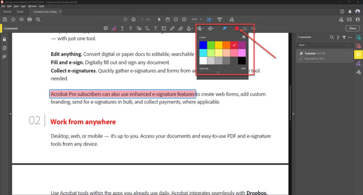
Task: Open the stamp tool dropdown
Action: [190, 28]
